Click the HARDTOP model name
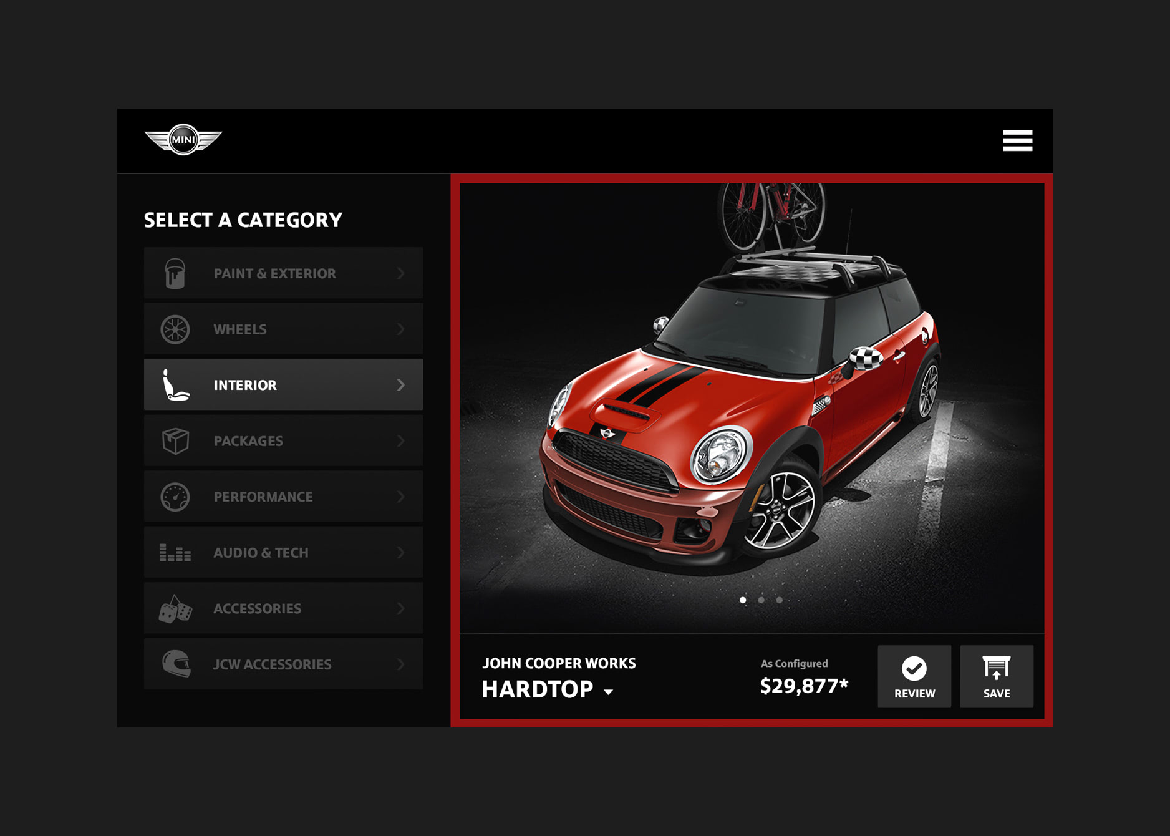The height and width of the screenshot is (836, 1170). click(x=537, y=689)
